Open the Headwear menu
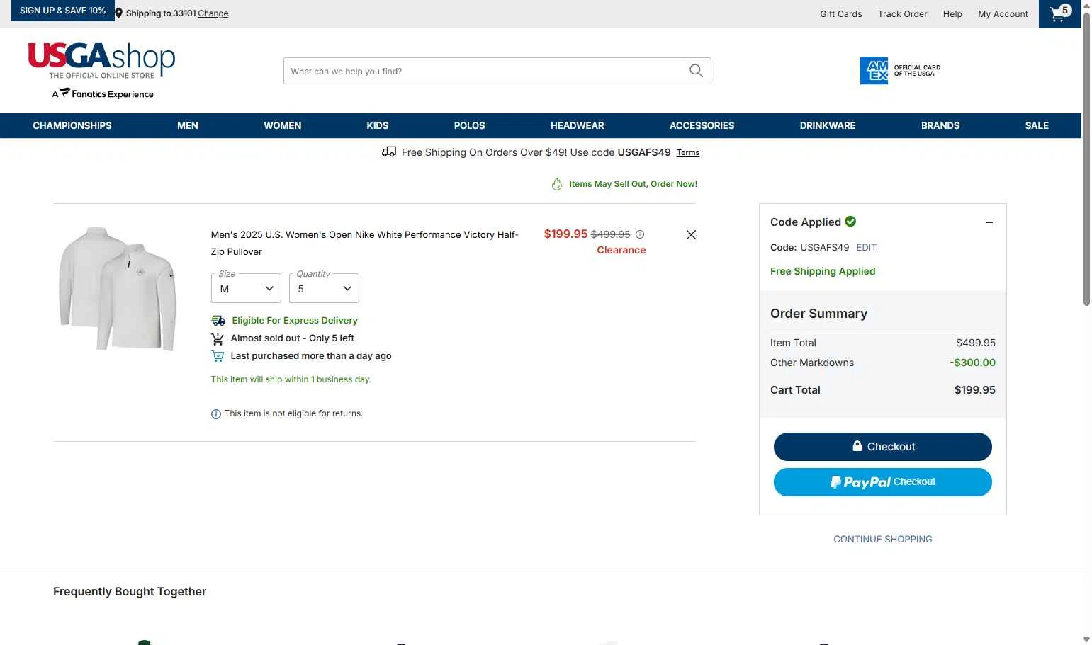Viewport: 1092px width, 645px height. pyautogui.click(x=578, y=125)
